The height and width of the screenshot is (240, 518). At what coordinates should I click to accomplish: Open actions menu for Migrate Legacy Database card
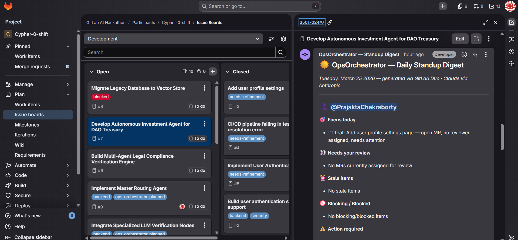coord(205,88)
